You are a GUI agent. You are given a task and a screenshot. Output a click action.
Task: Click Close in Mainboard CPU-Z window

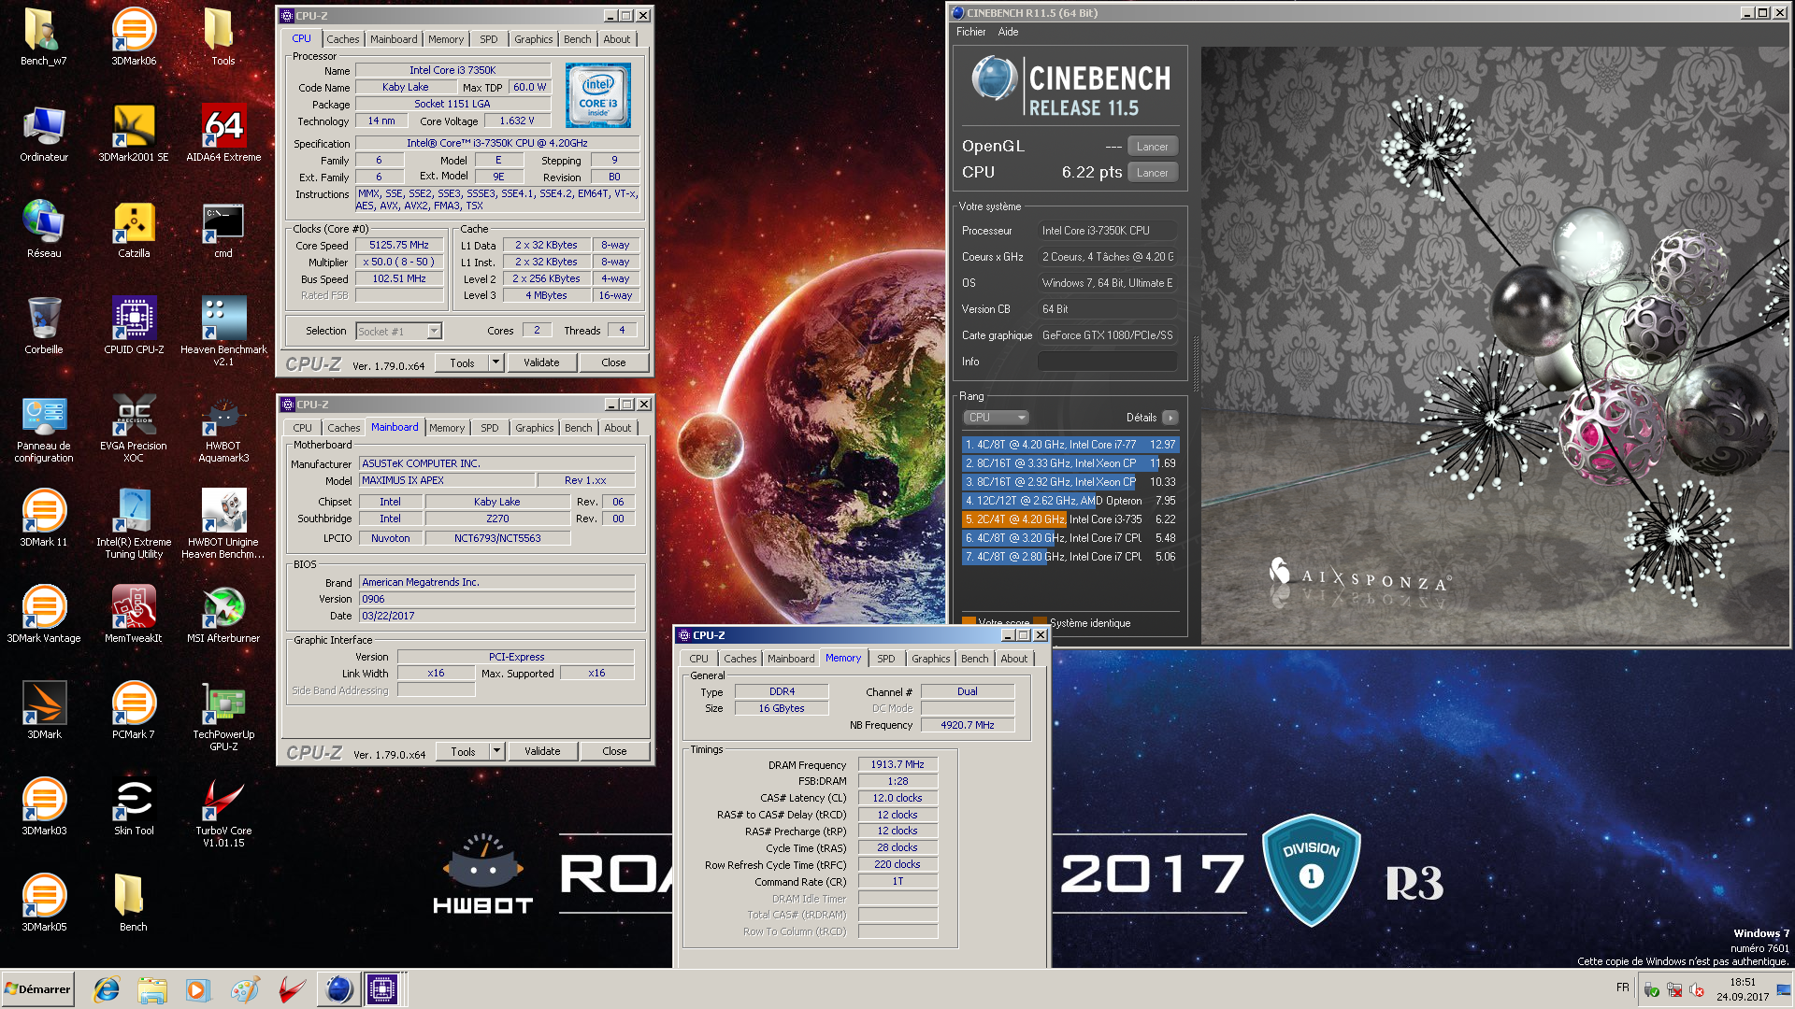[614, 751]
